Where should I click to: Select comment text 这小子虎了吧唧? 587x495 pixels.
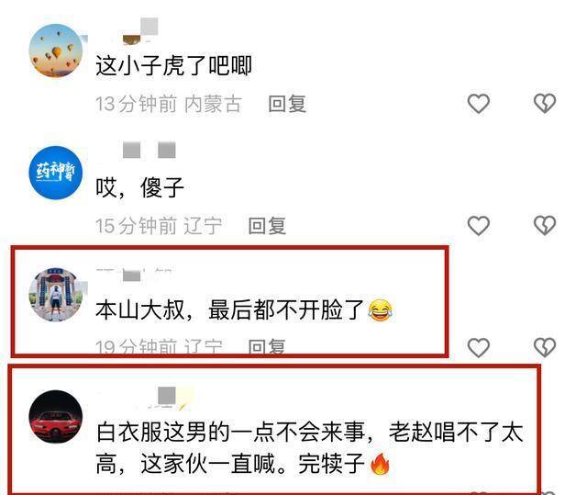click(x=173, y=65)
